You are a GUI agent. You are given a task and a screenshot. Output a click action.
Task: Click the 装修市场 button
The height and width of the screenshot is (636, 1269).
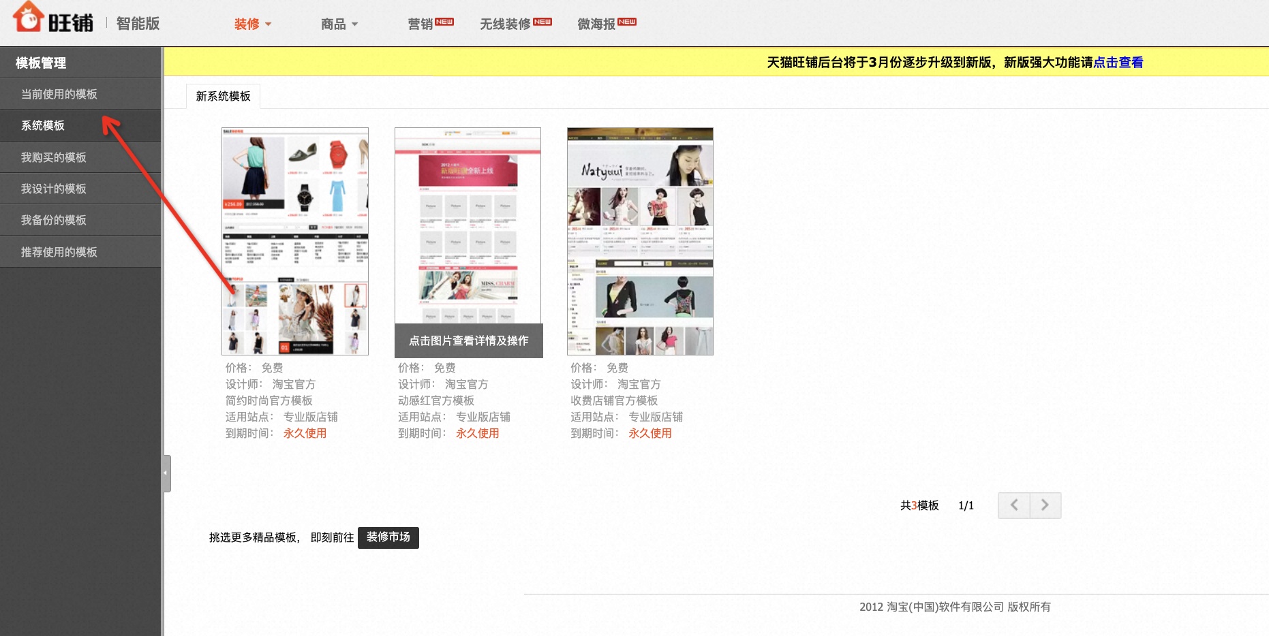coord(388,537)
